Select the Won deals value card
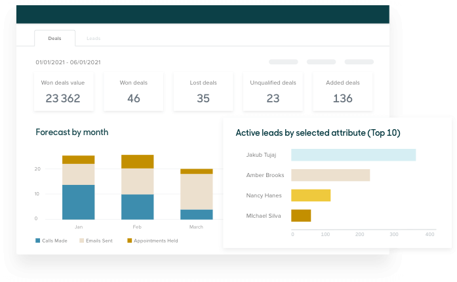Screen dimensions: 457x282 [x=62, y=92]
